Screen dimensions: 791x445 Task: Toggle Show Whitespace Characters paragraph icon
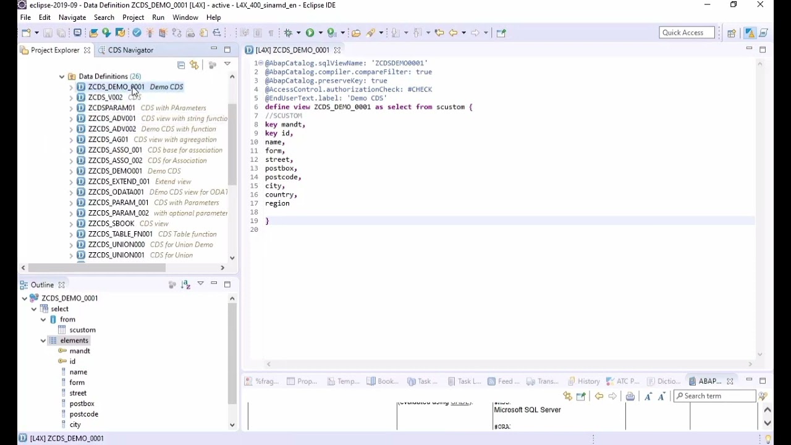click(271, 33)
